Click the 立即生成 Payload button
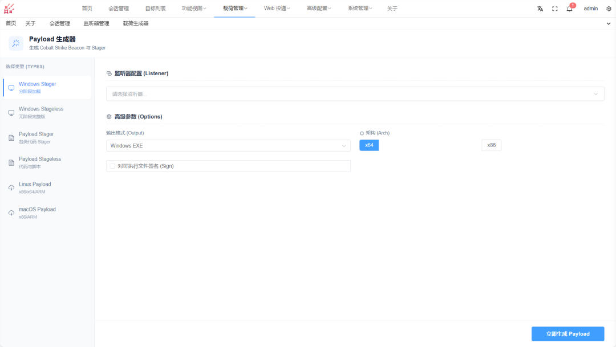This screenshot has height=347, width=616. [x=568, y=334]
